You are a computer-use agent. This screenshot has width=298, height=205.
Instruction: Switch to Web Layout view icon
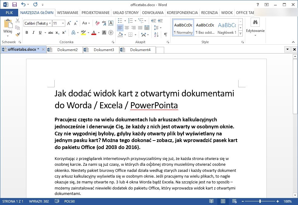pyautogui.click(x=234, y=201)
